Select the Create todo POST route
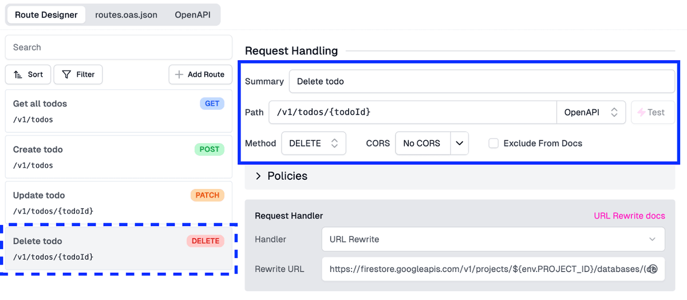 119,157
